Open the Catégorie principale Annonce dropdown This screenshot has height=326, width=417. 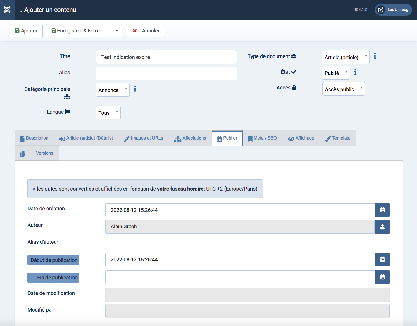click(113, 90)
